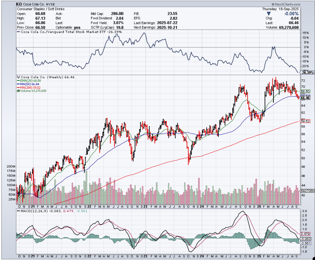The image size is (315, 260).
Task: Click the volume bars icon in the price legend
Action: click(18, 91)
